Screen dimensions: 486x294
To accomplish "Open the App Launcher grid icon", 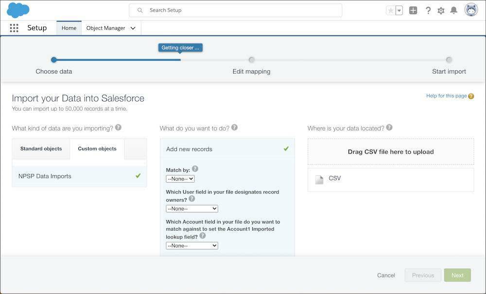I will click(14, 28).
